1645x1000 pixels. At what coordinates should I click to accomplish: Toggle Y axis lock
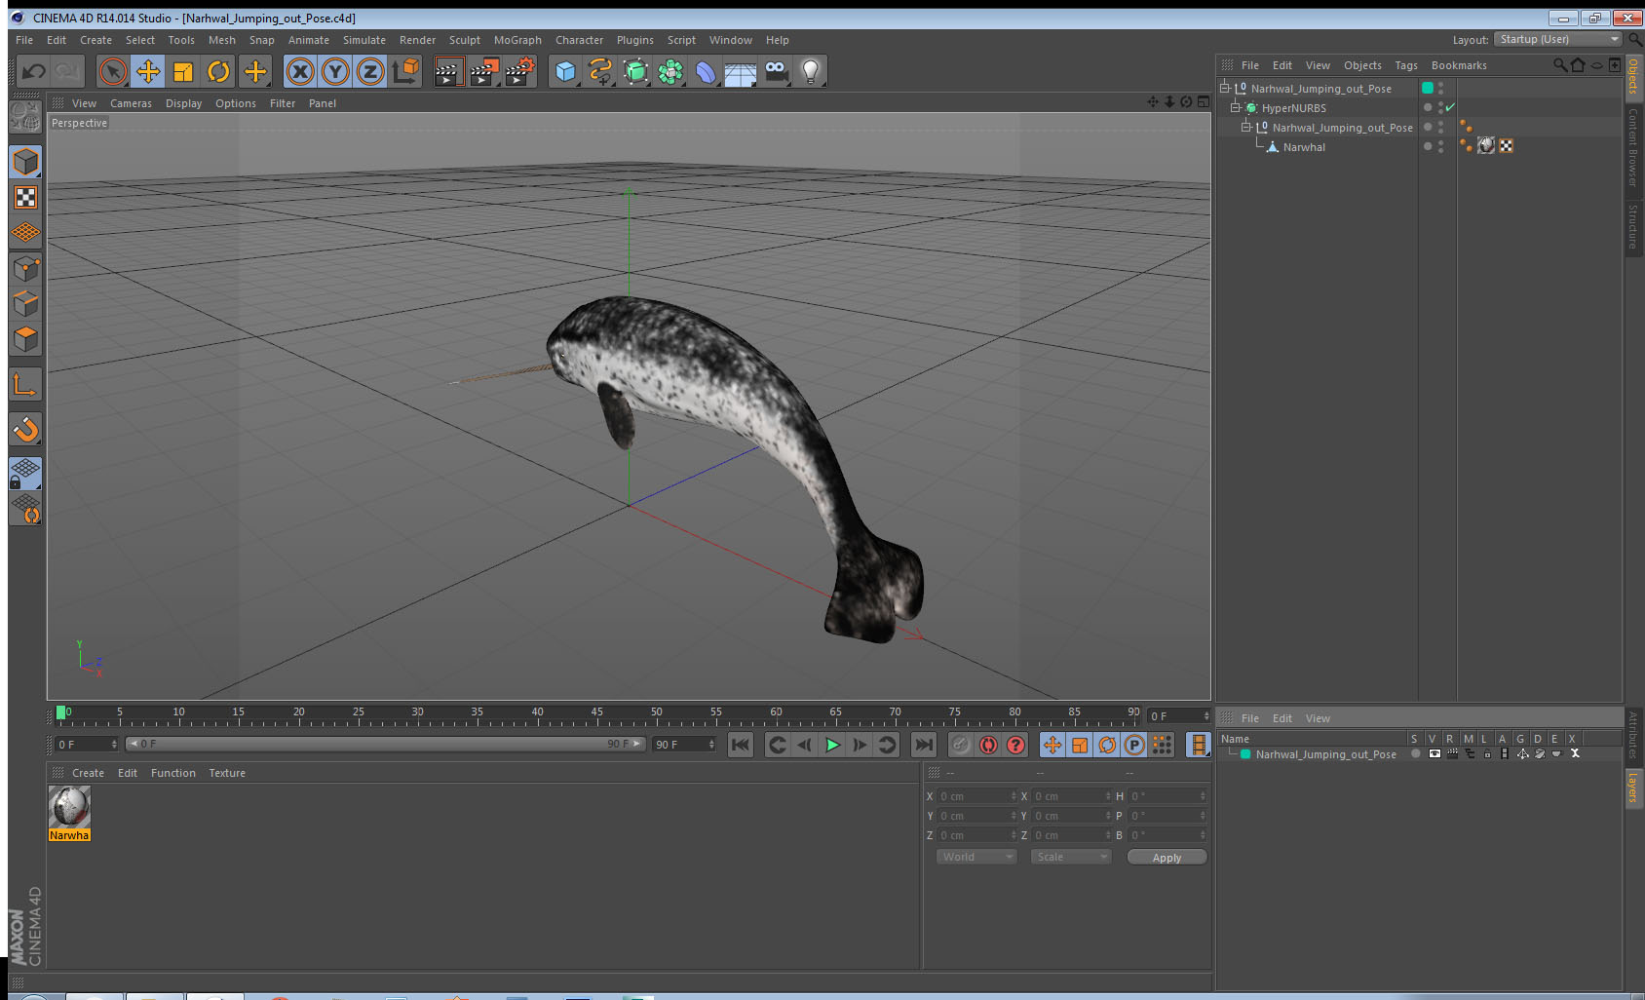coord(335,71)
